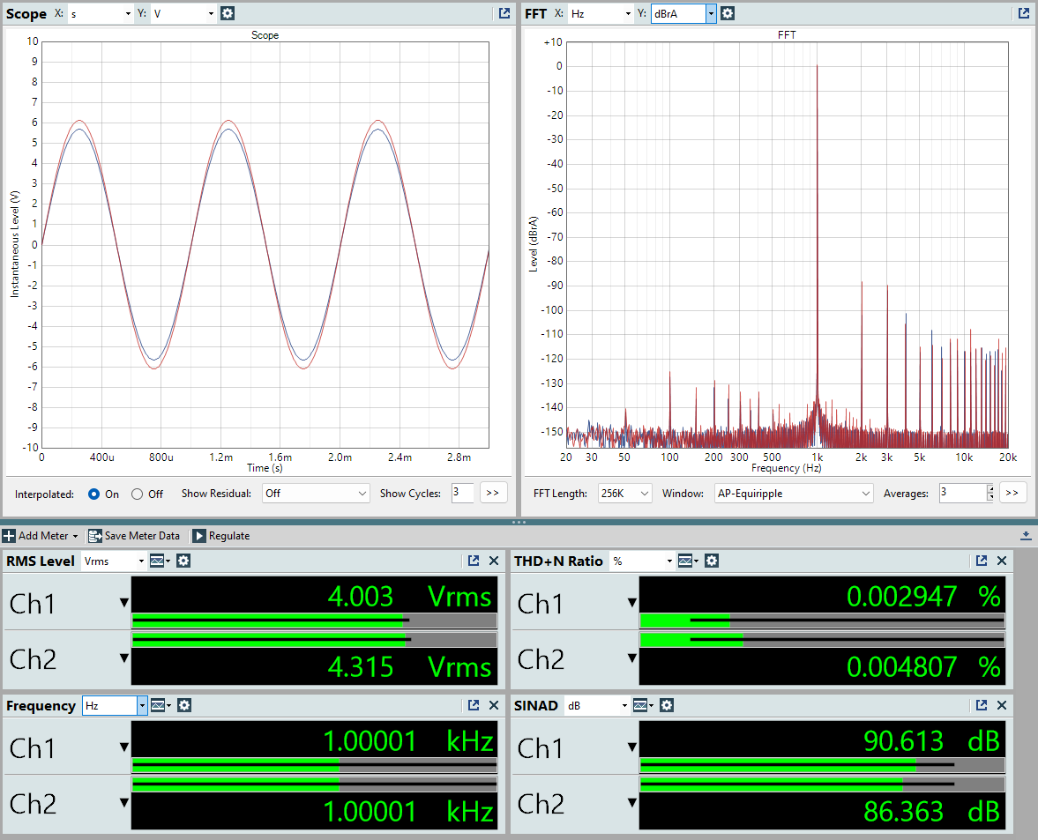The image size is (1038, 840).
Task: Select Interpolated Off radio button
Action: coord(137,494)
